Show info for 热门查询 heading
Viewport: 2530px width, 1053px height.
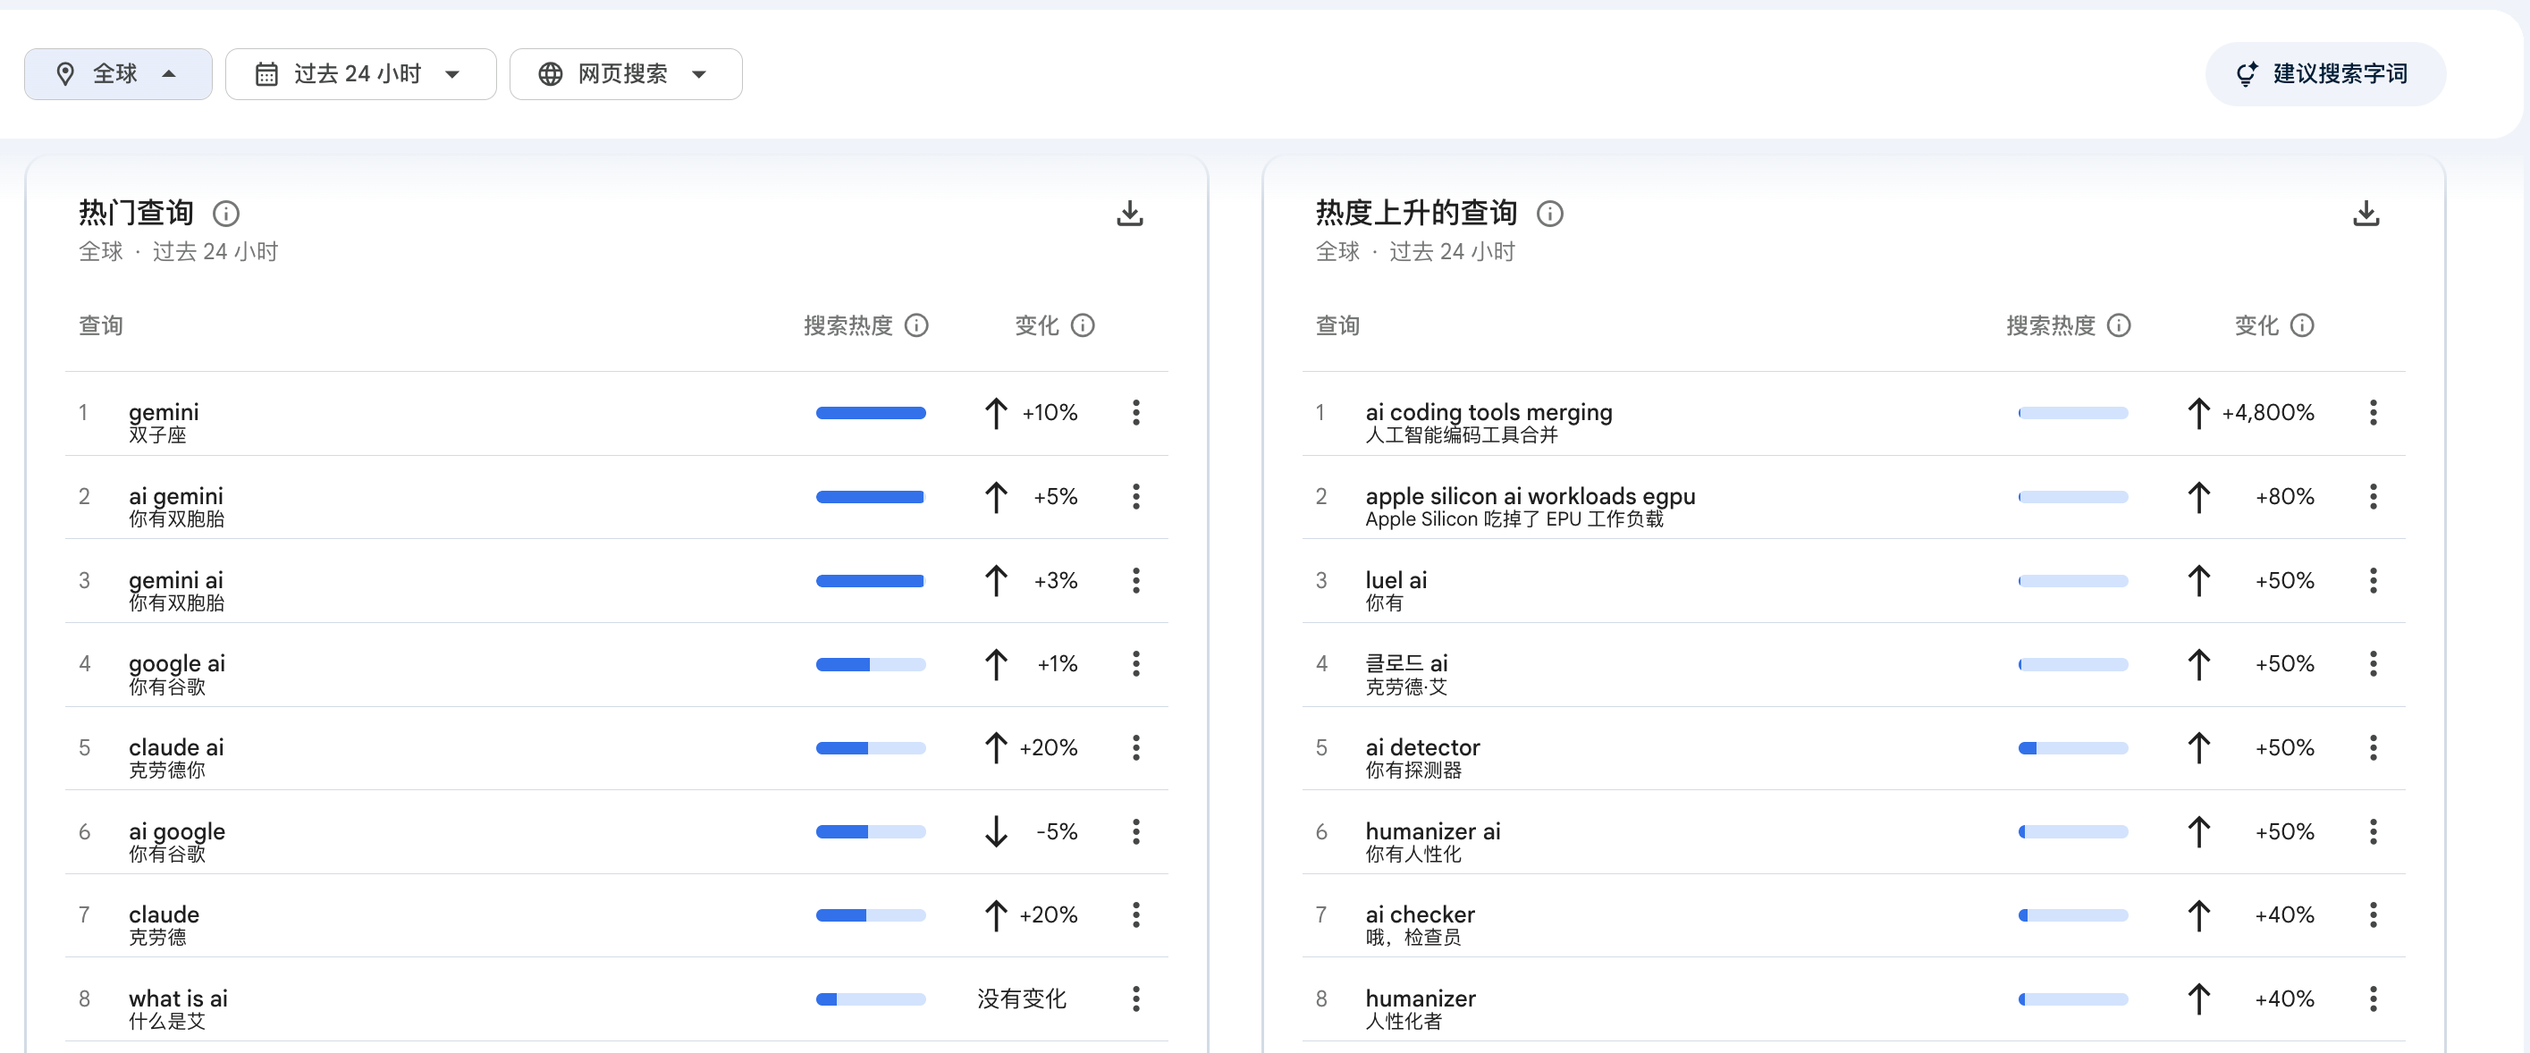226,213
